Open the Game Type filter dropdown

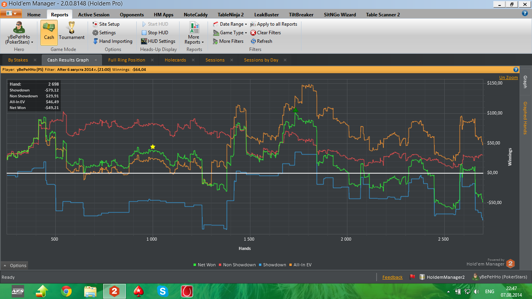click(230, 33)
